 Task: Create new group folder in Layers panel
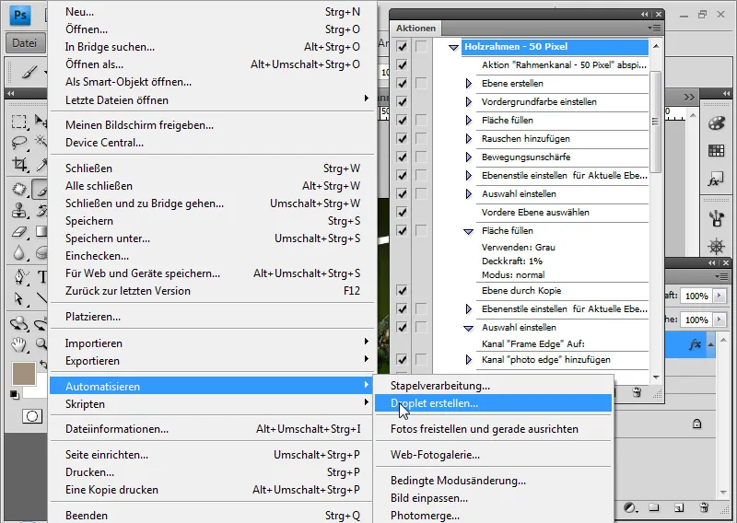pyautogui.click(x=654, y=507)
